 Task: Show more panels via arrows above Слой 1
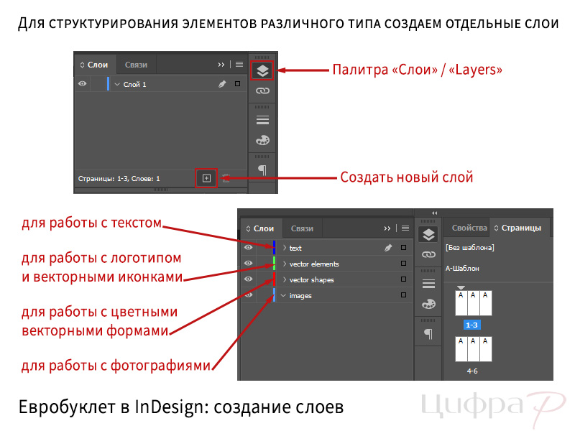point(221,65)
